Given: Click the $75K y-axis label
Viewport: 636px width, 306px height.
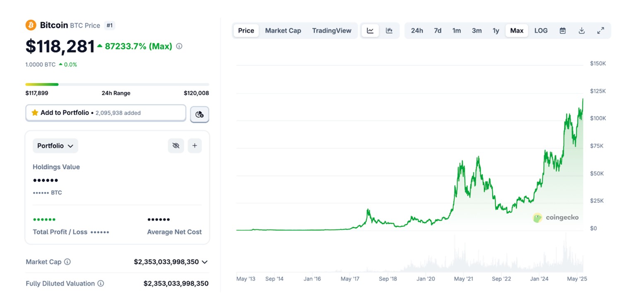Looking at the screenshot, I should click(x=597, y=146).
